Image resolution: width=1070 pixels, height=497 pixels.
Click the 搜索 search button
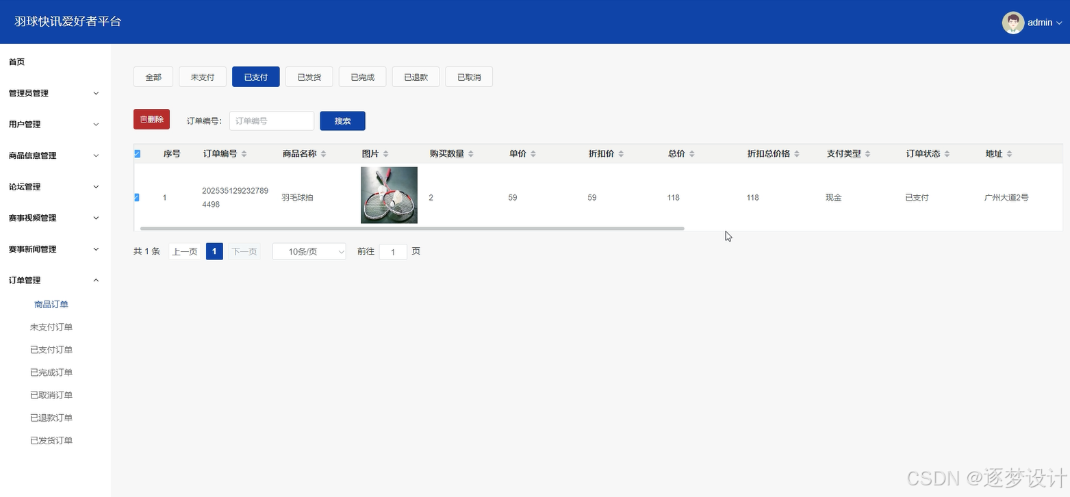(x=342, y=120)
